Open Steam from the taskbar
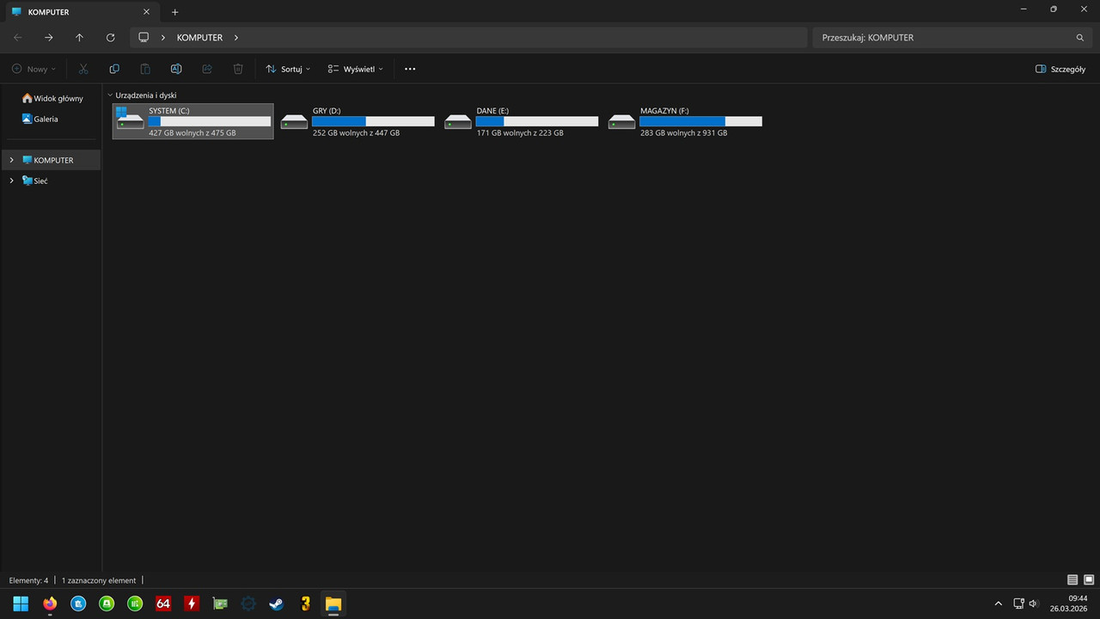Viewport: 1100px width, 619px height. (276, 604)
